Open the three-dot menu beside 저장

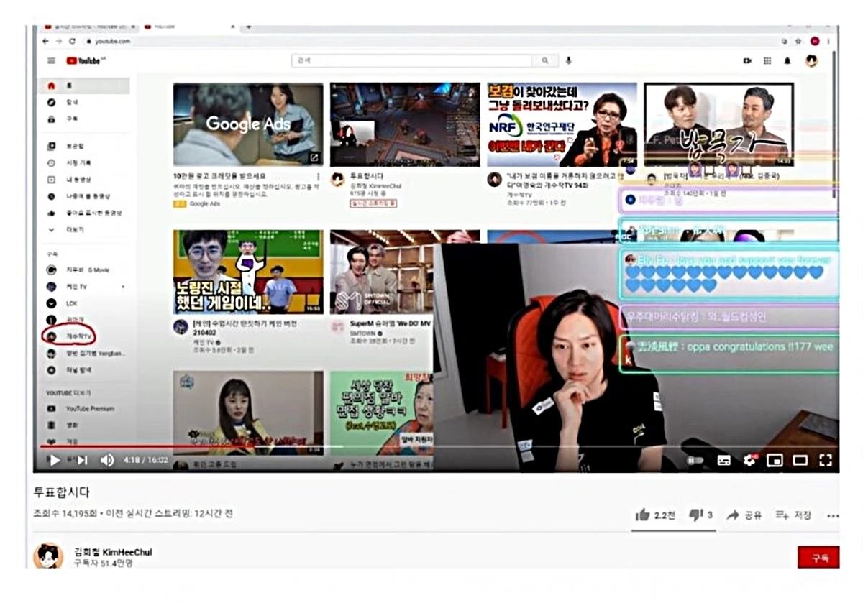click(x=834, y=516)
